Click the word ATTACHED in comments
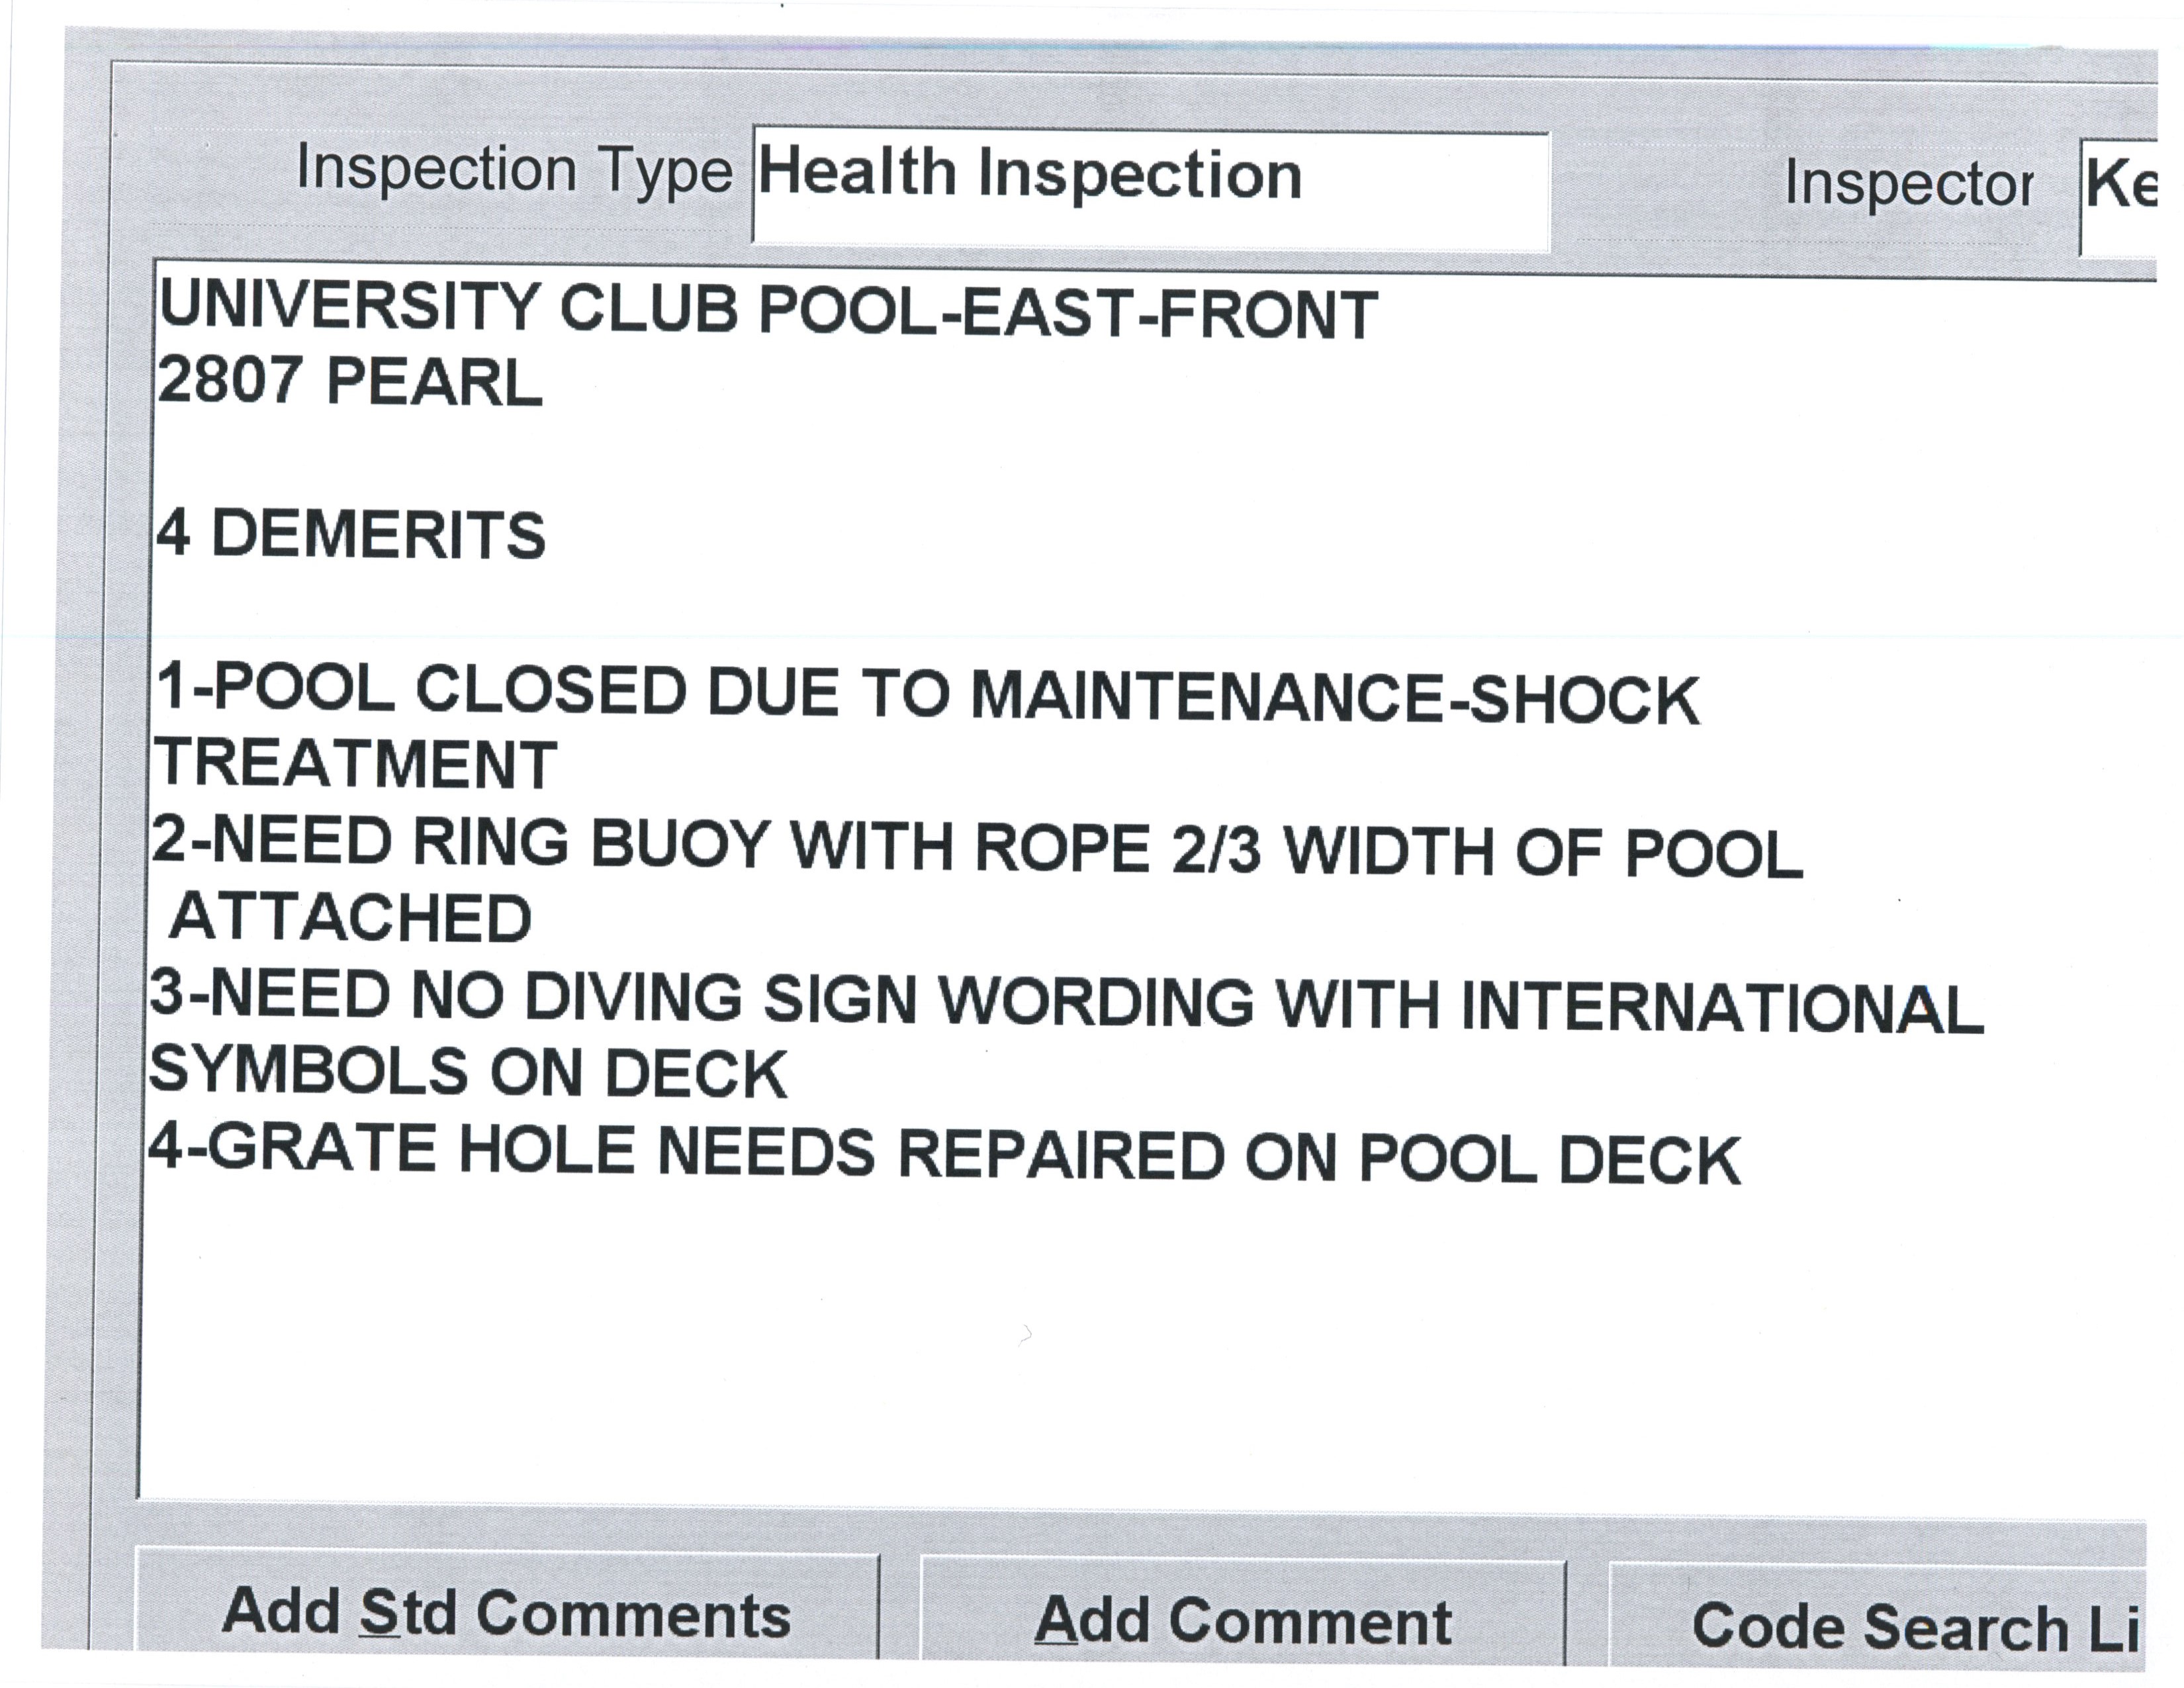The height and width of the screenshot is (1688, 2184). pos(351,918)
